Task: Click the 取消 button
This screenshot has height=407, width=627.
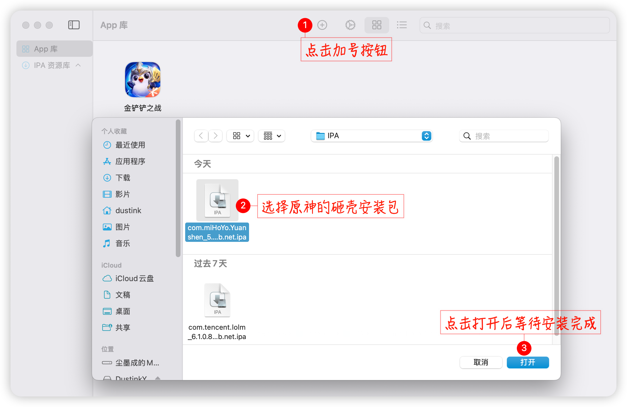Action: [x=481, y=362]
